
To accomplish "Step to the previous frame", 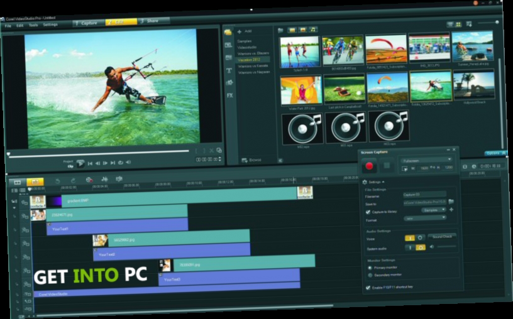I will (97, 163).
